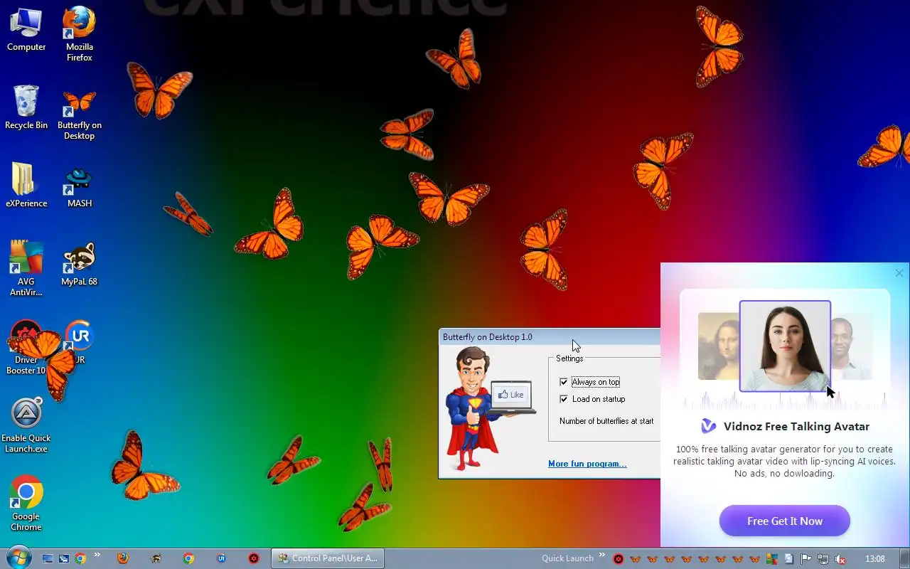Image resolution: width=910 pixels, height=569 pixels.
Task: Click the Mona Lisa avatar thumbnail
Action: click(x=719, y=346)
